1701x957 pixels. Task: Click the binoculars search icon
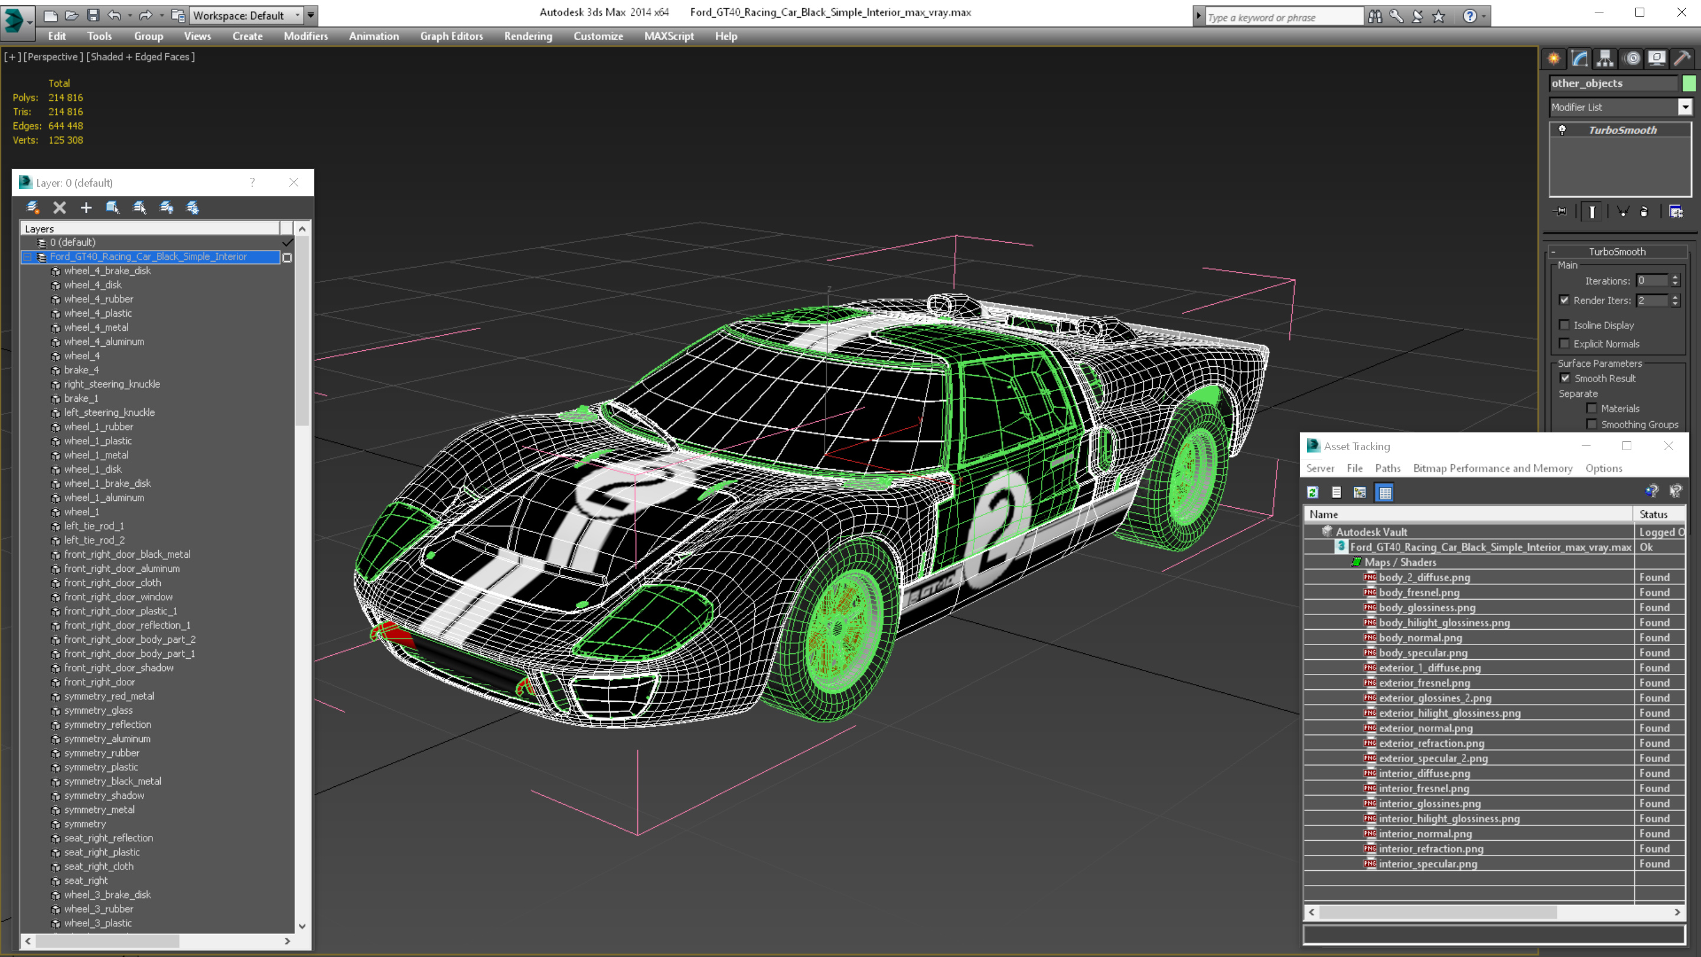point(1375,16)
